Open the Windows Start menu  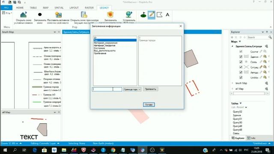pyautogui.click(x=5, y=150)
